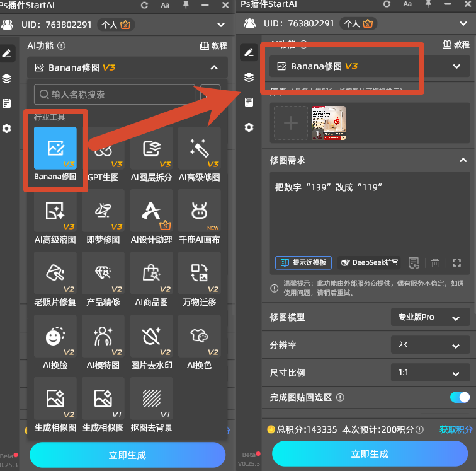Open the records sidebar icon in right panel

coord(249,102)
